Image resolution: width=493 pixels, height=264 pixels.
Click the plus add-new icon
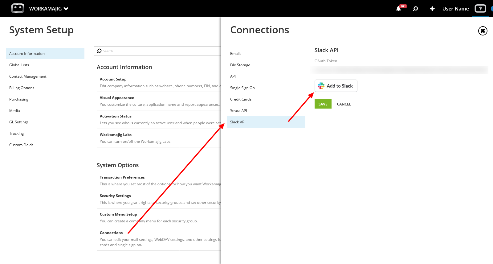(432, 9)
